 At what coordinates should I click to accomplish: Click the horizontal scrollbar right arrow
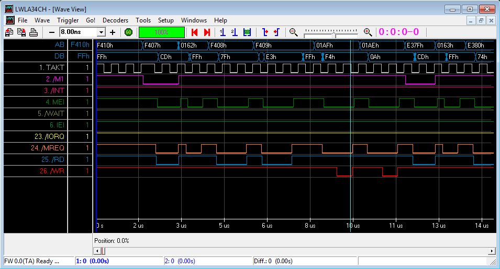click(x=492, y=251)
